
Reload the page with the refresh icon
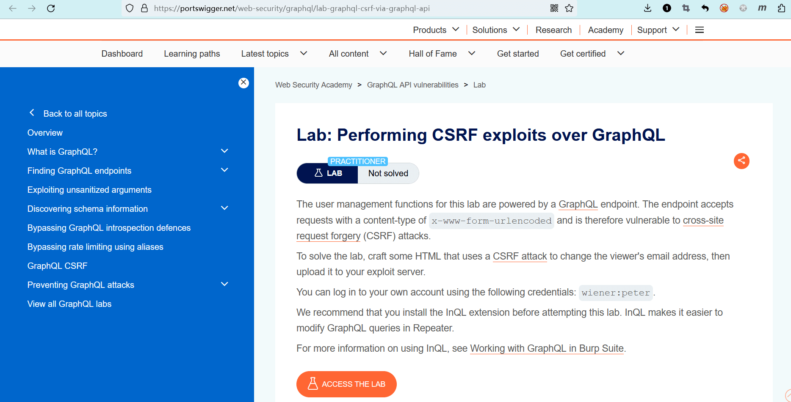coord(51,8)
